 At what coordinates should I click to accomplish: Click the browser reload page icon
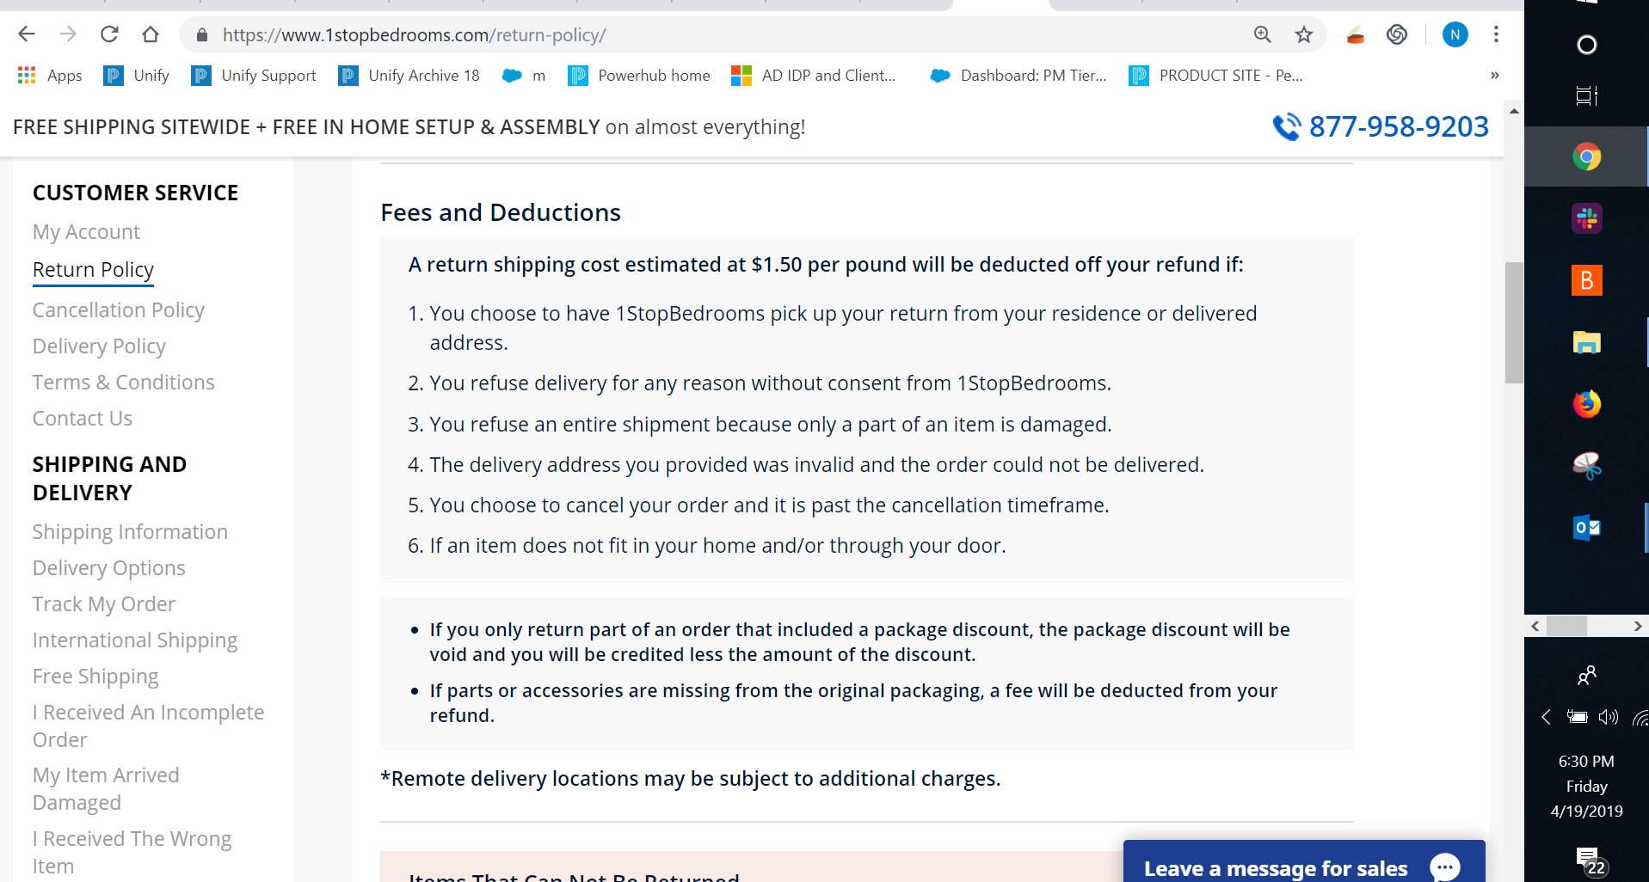tap(109, 34)
